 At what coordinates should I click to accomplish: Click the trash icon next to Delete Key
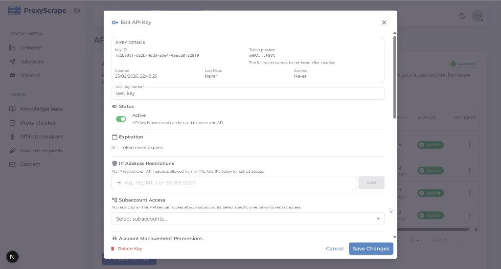click(113, 248)
